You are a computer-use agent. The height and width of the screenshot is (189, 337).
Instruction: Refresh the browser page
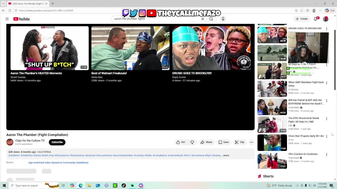click(10, 10)
